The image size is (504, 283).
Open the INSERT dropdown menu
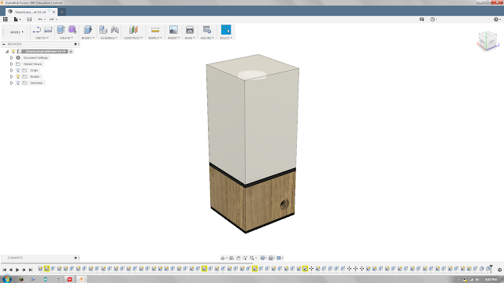click(x=173, y=38)
